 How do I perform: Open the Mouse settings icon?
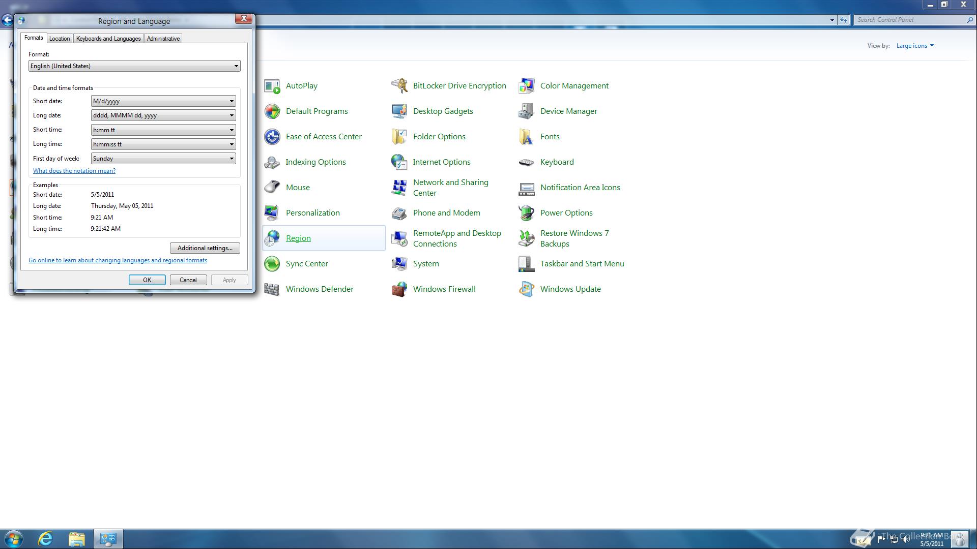tap(272, 188)
